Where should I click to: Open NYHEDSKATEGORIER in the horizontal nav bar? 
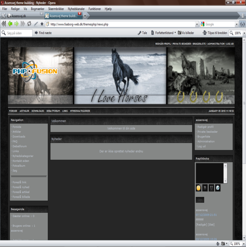80,111
